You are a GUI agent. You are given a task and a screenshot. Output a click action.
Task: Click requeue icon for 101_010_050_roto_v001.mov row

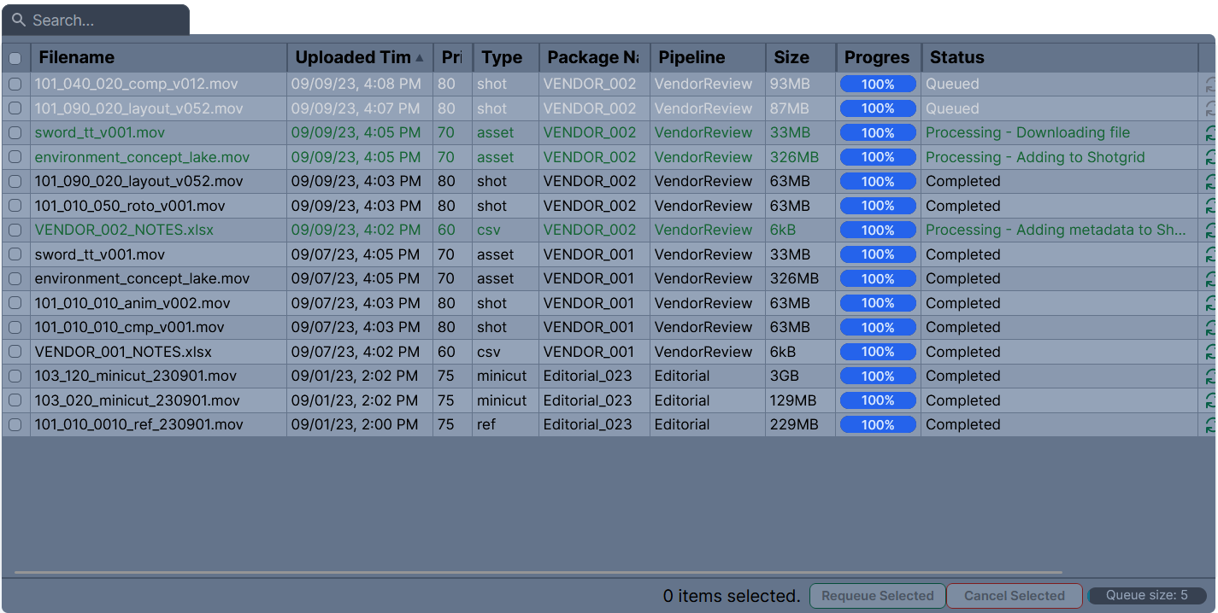(x=1209, y=207)
